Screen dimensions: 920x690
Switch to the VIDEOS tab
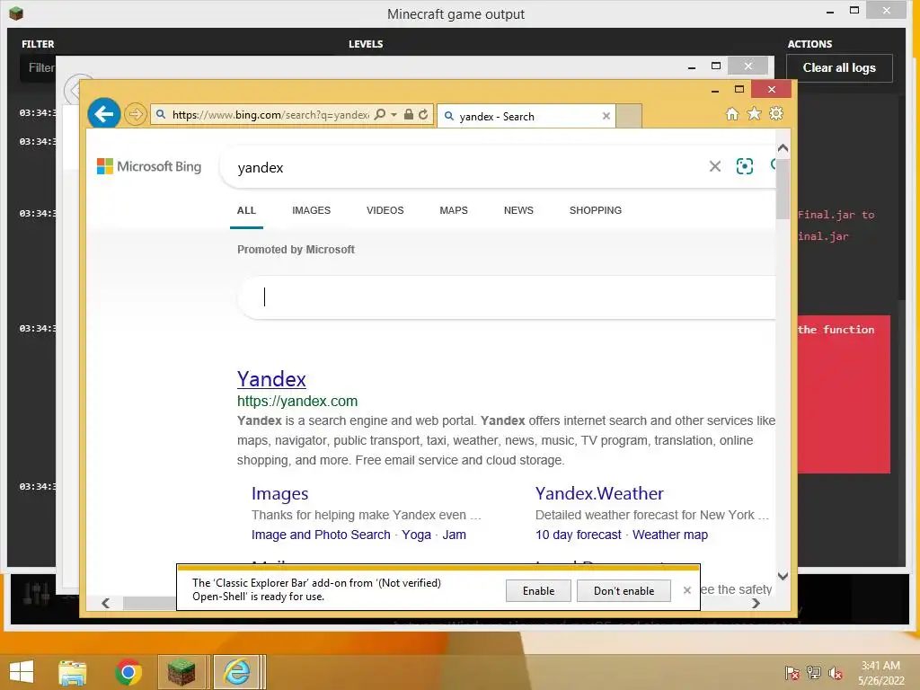(385, 210)
